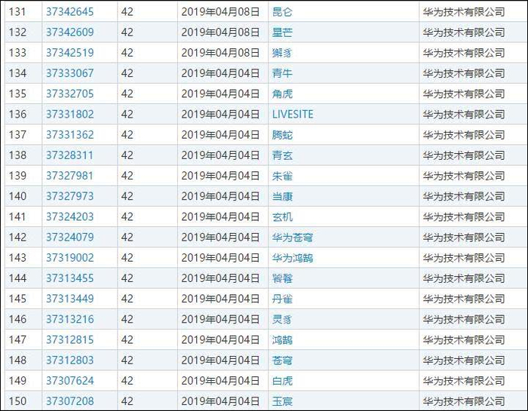Screen dimensions: 528x411
Task: Click applicant 华为技术有限公司 in row 135
Action: click(464, 94)
